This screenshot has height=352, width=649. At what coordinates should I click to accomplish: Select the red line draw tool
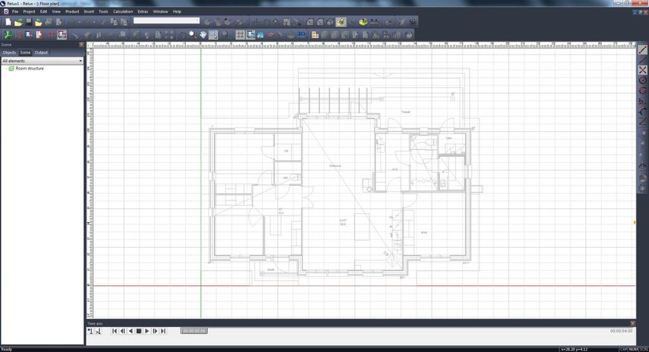[x=643, y=49]
